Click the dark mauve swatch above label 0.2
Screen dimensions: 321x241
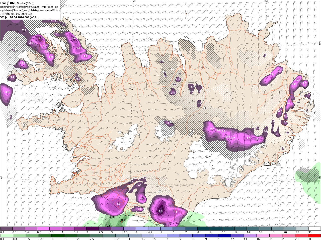coord(6,229)
